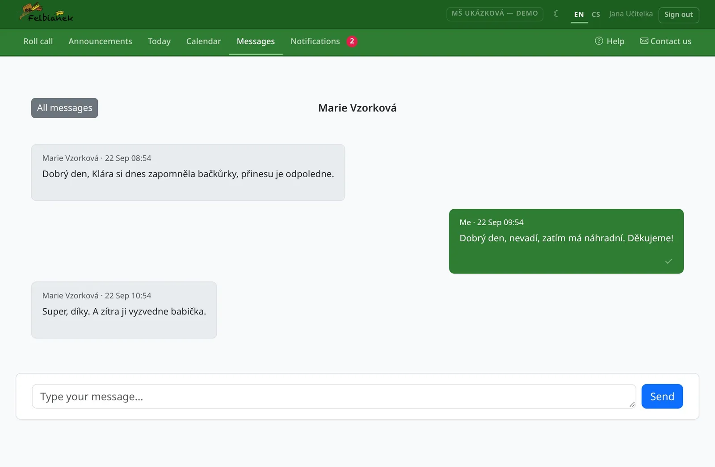Open the Contact us link

click(x=665, y=41)
